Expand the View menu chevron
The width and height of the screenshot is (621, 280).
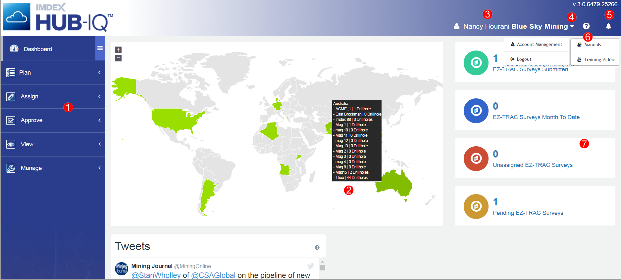pyautogui.click(x=99, y=144)
